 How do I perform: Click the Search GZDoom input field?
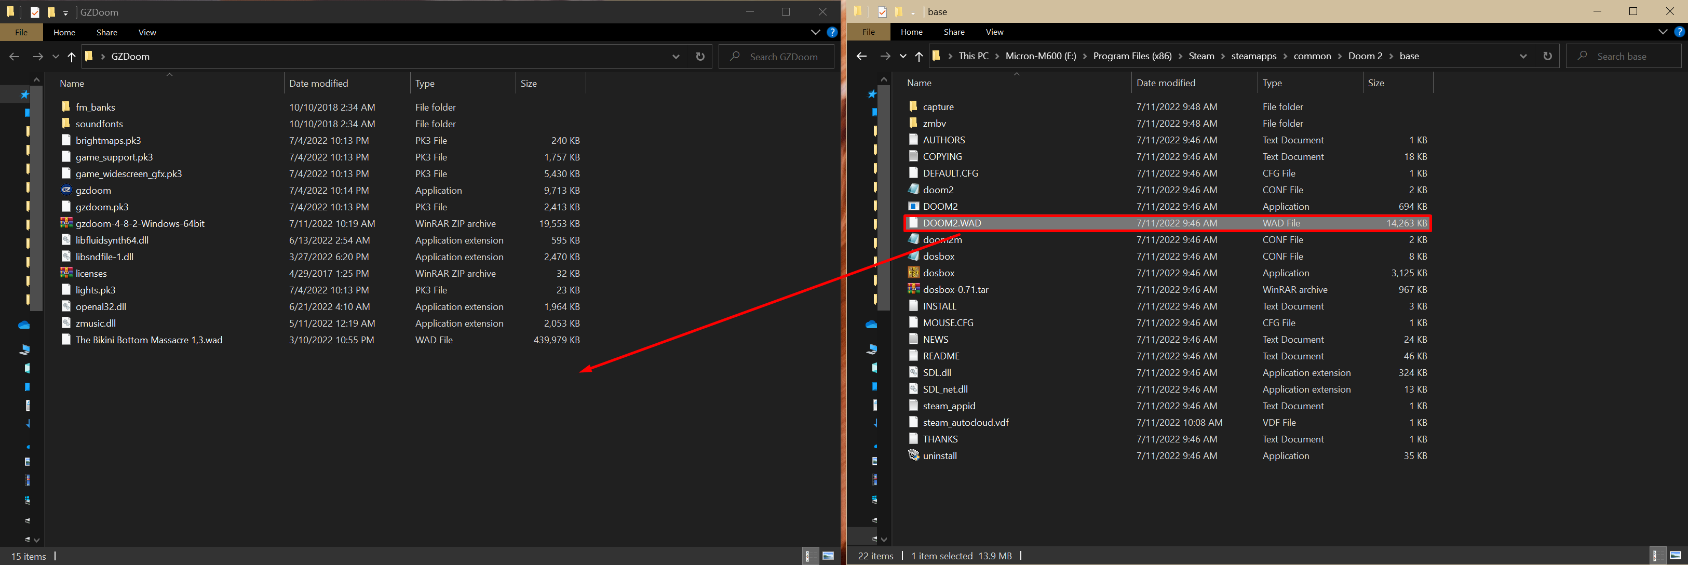[x=783, y=57]
